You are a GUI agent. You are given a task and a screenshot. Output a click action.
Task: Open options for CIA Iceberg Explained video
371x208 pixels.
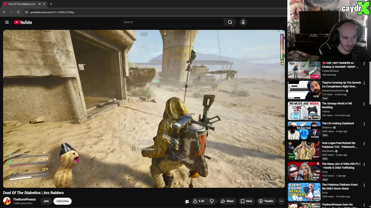[364, 124]
